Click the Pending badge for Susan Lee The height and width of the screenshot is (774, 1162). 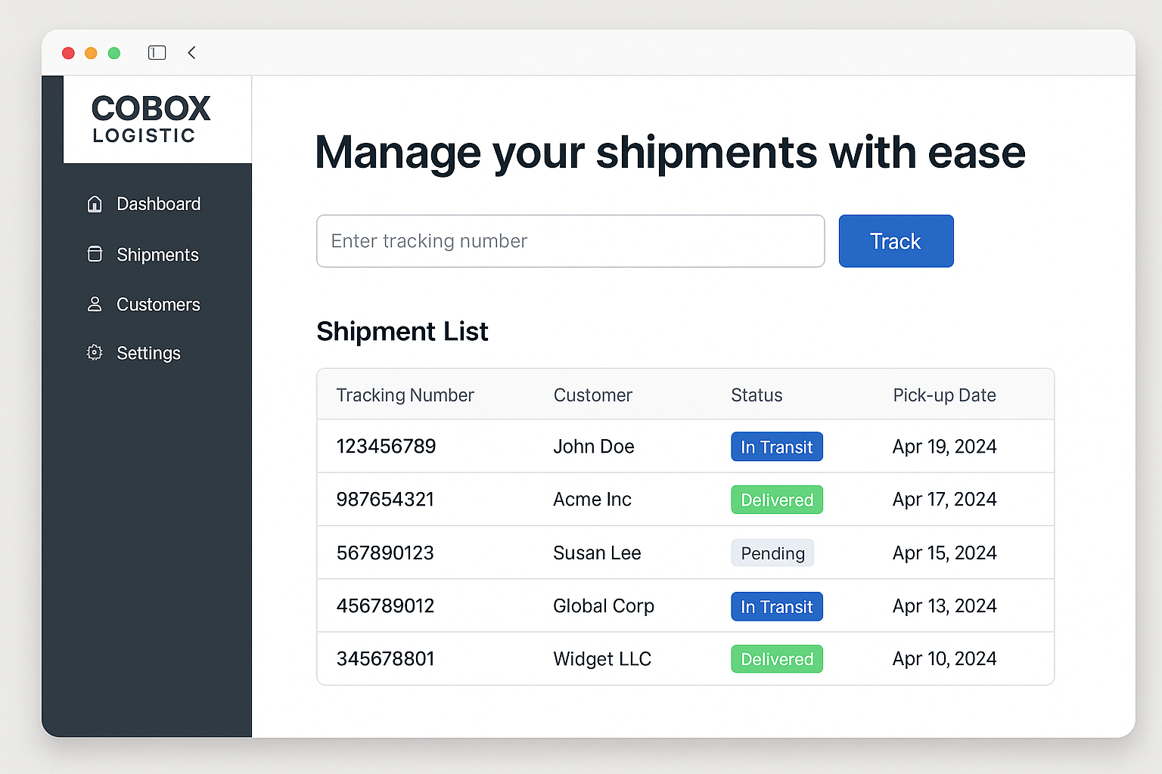coord(772,553)
